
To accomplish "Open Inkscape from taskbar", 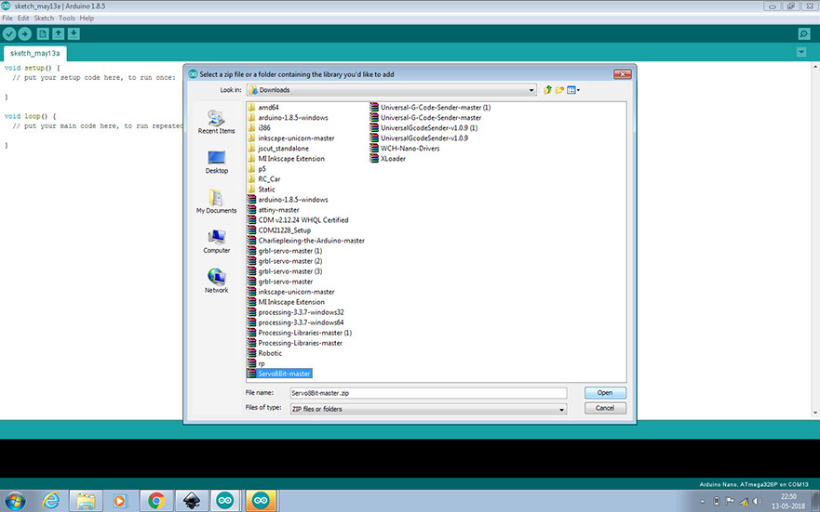I will [192, 501].
